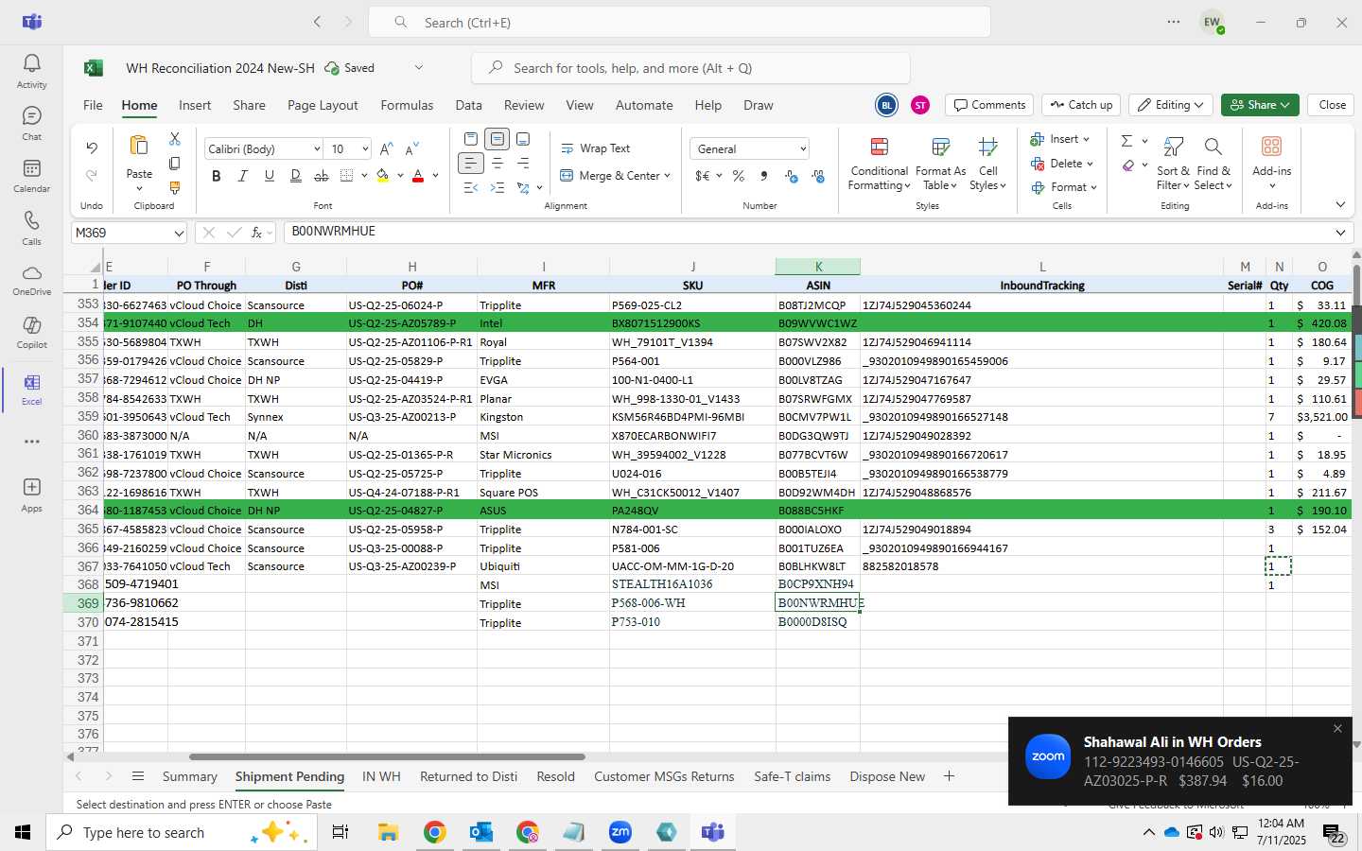Dismiss the Zoom notification popup
Screen dimensions: 1362x851
[1337, 728]
